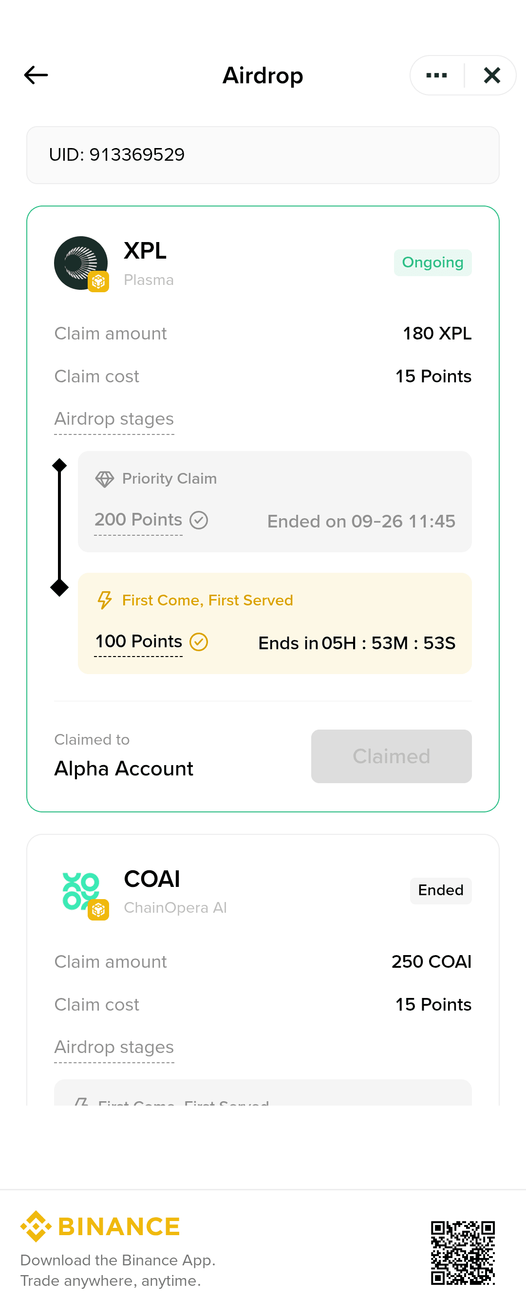
Task: Click the grayed Claimed button
Action: pos(391,756)
